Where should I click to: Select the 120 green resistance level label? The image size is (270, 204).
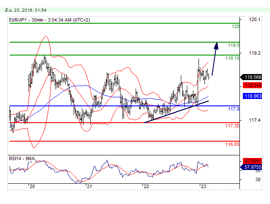[x=235, y=26]
